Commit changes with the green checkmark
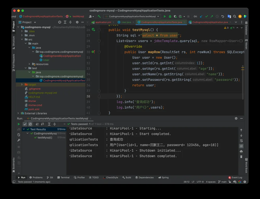This screenshot has height=199, width=260. point(206,16)
